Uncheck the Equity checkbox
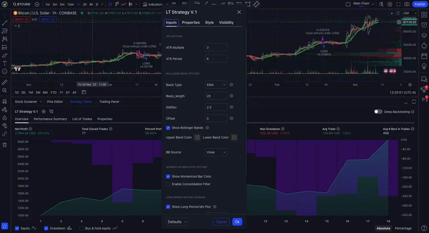This screenshot has height=233, width=429. (17, 228)
